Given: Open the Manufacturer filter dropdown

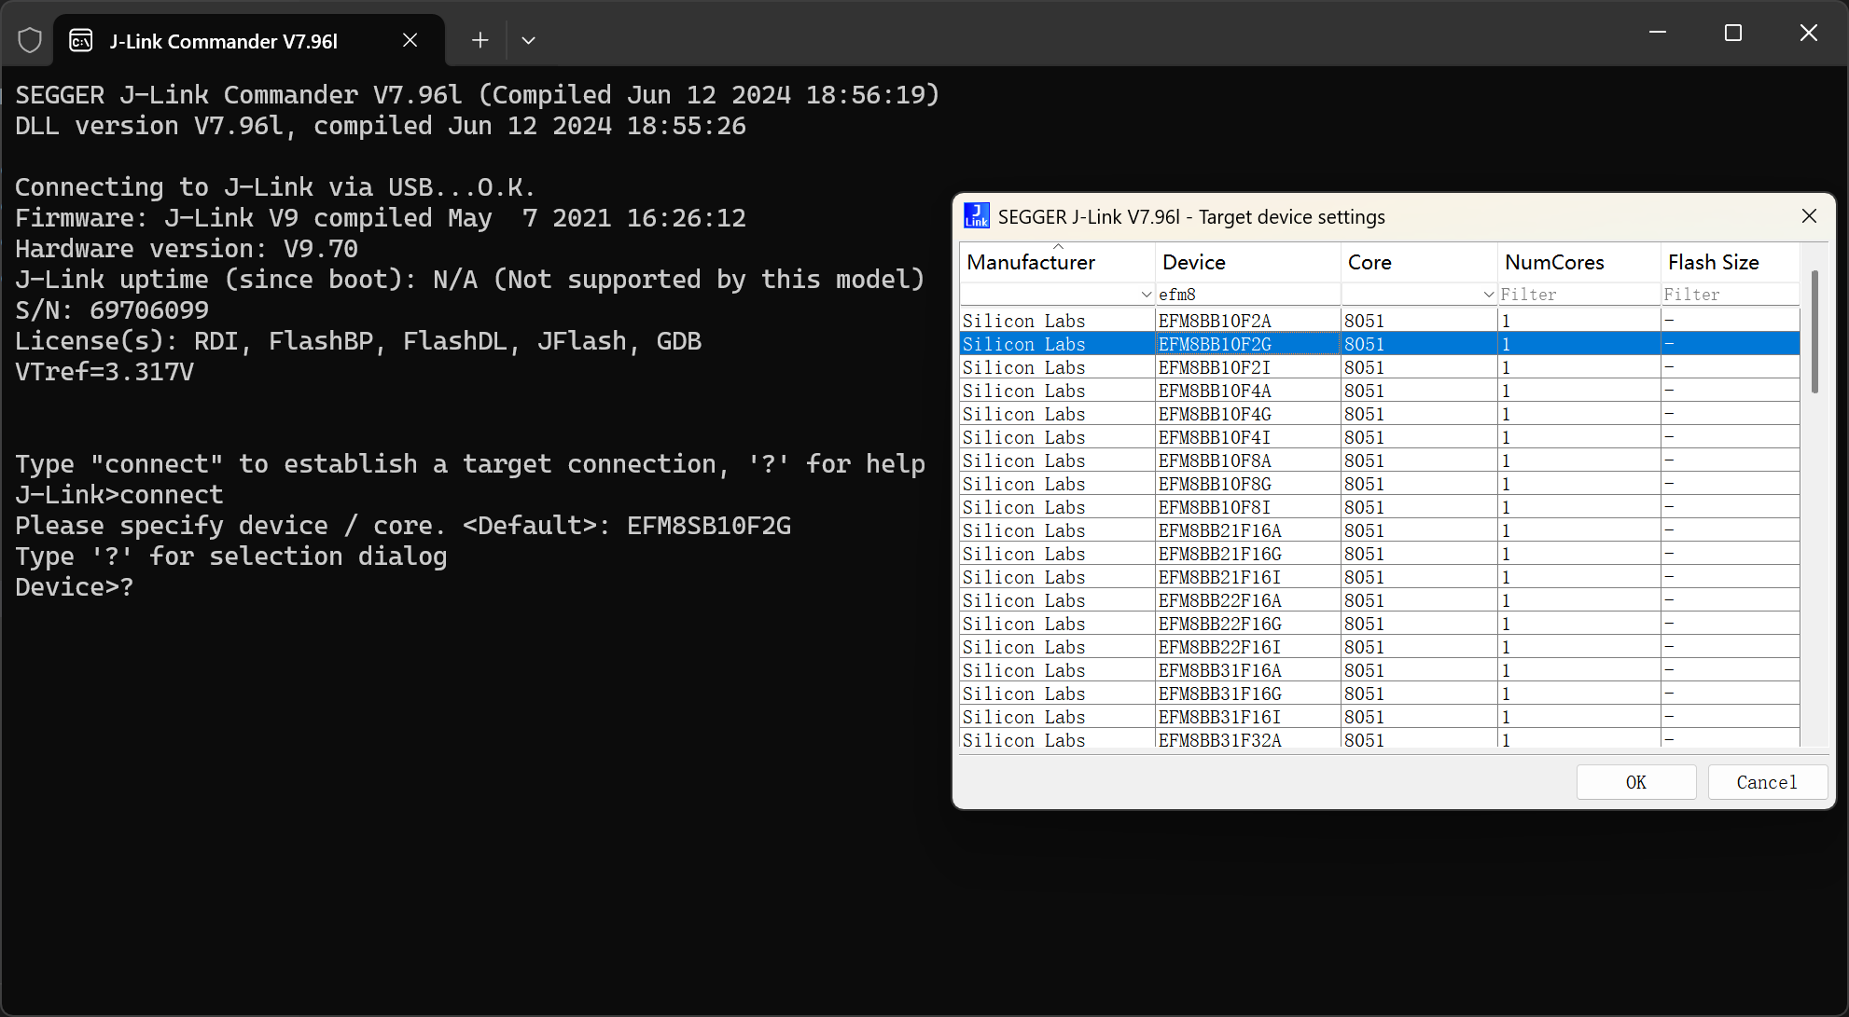Looking at the screenshot, I should [x=1146, y=295].
